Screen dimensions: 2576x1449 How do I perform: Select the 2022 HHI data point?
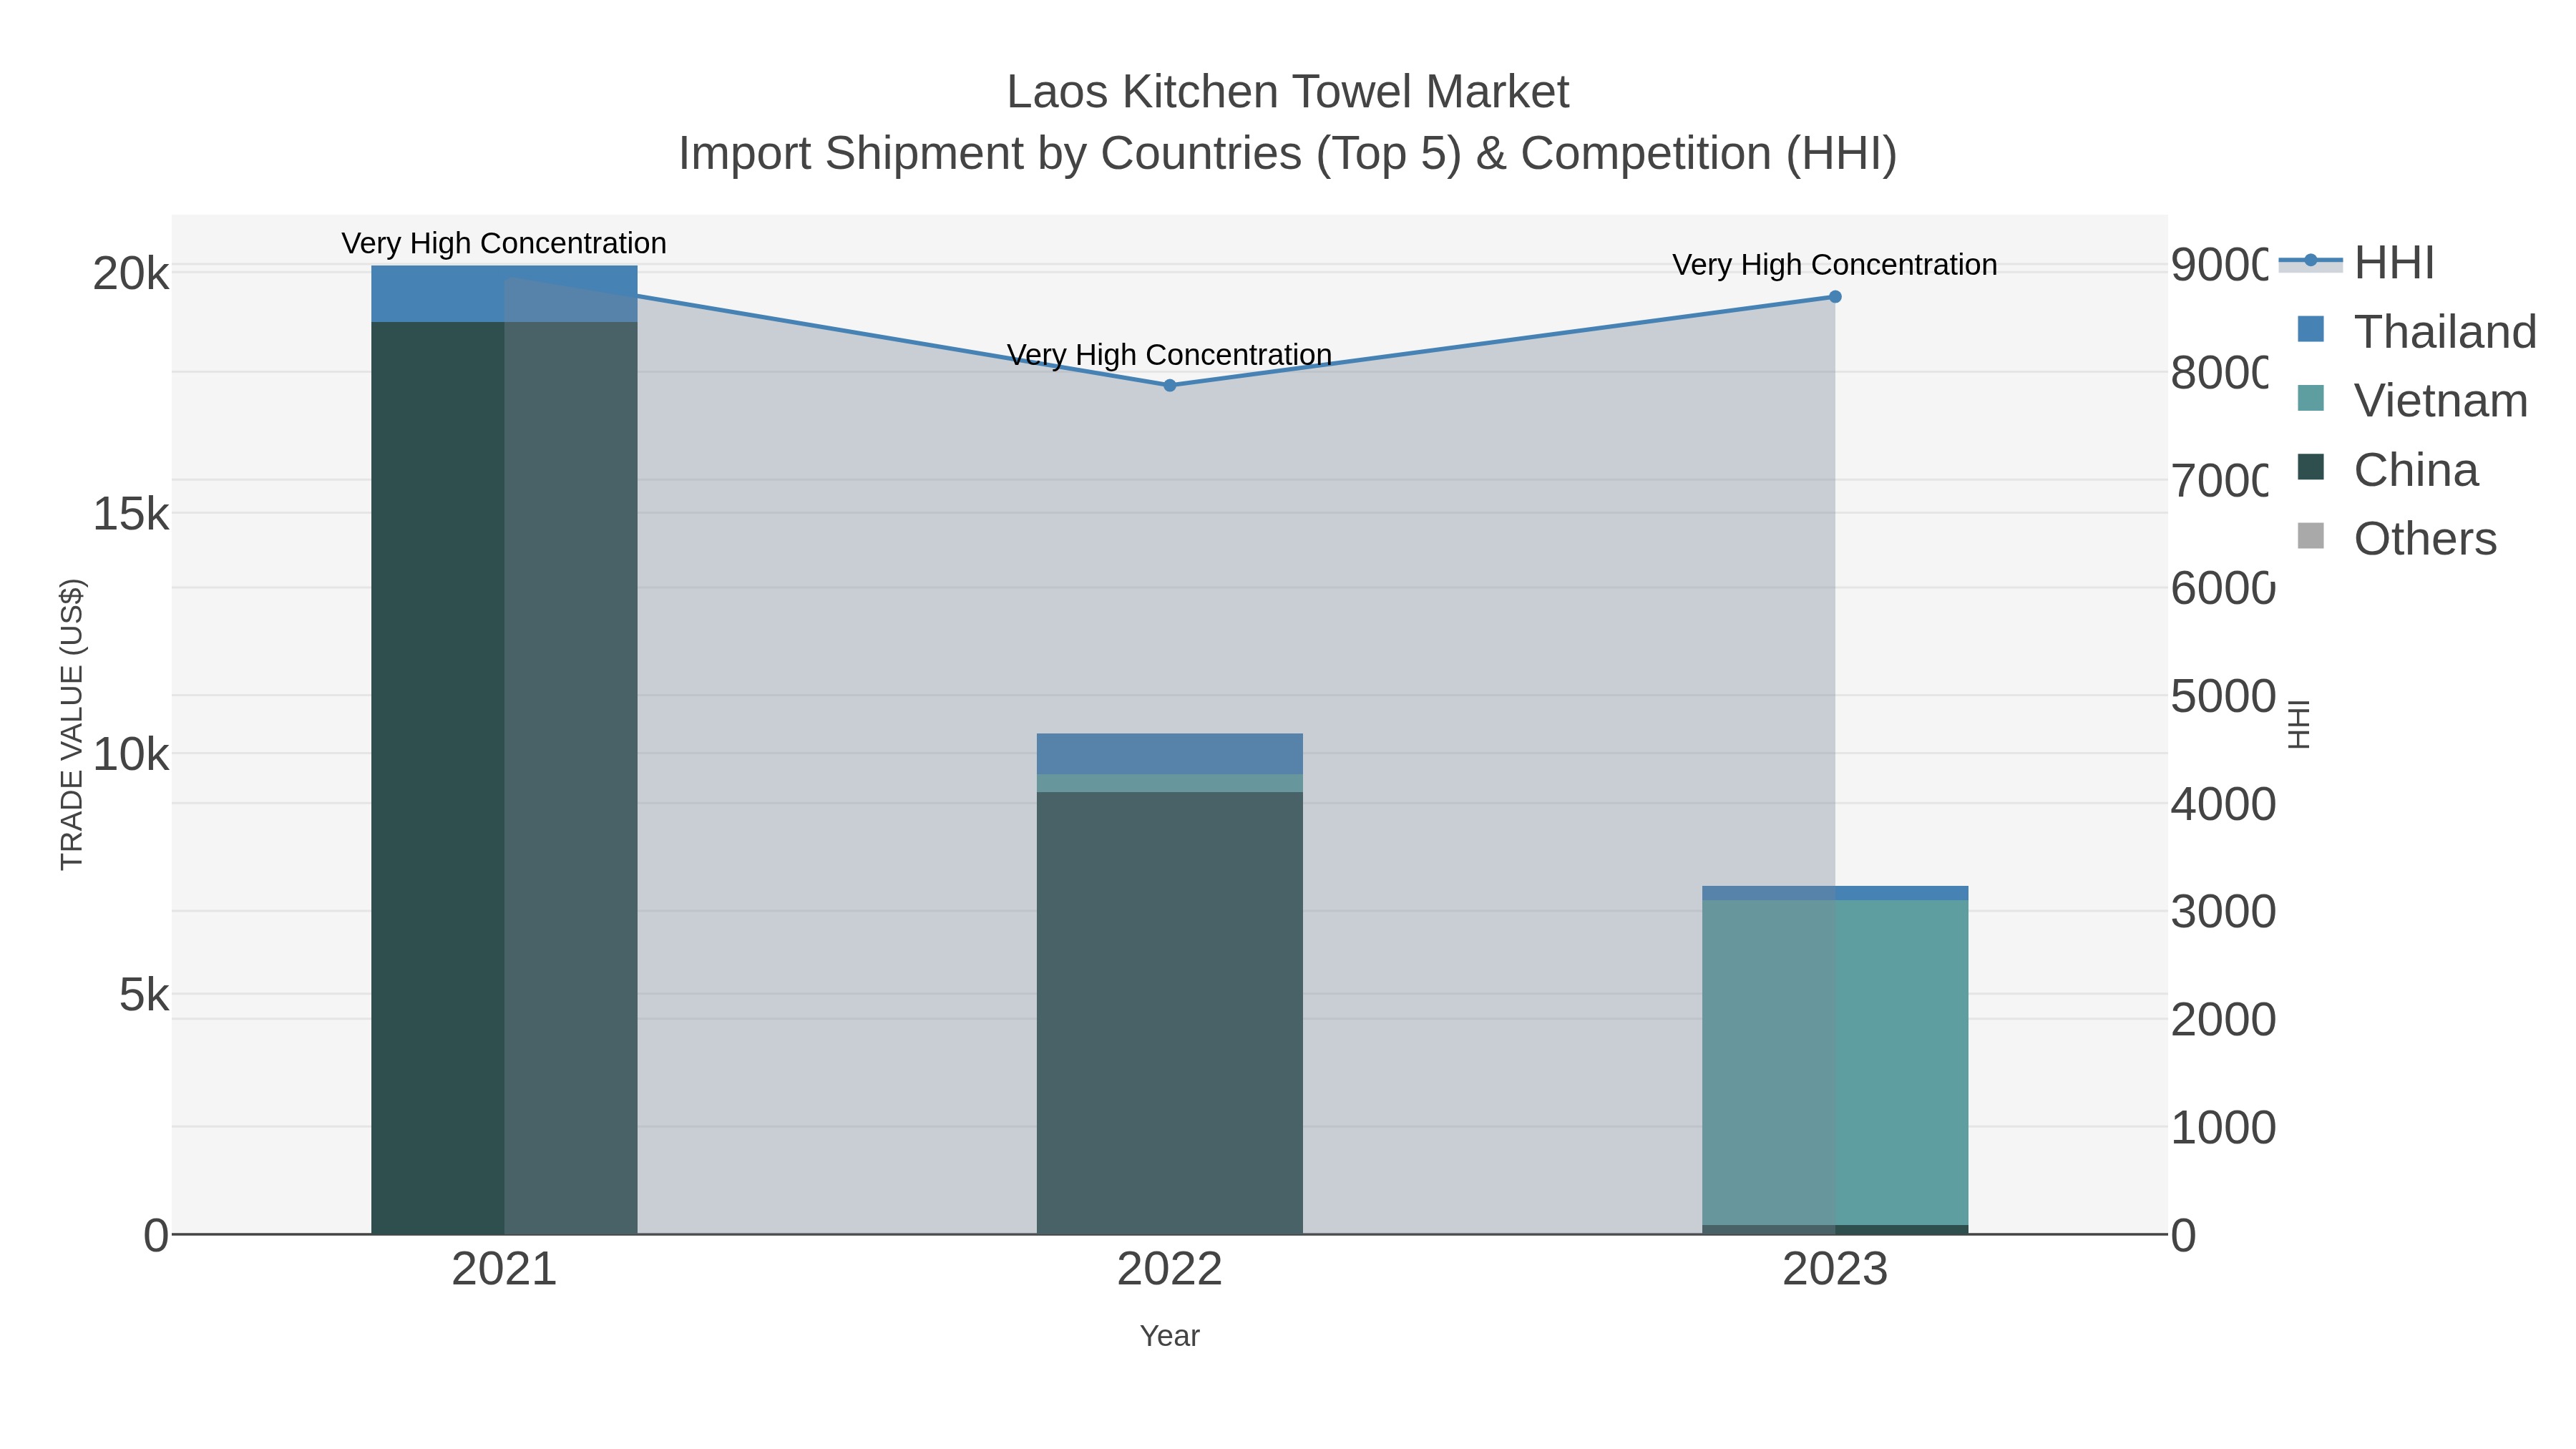click(x=1170, y=385)
